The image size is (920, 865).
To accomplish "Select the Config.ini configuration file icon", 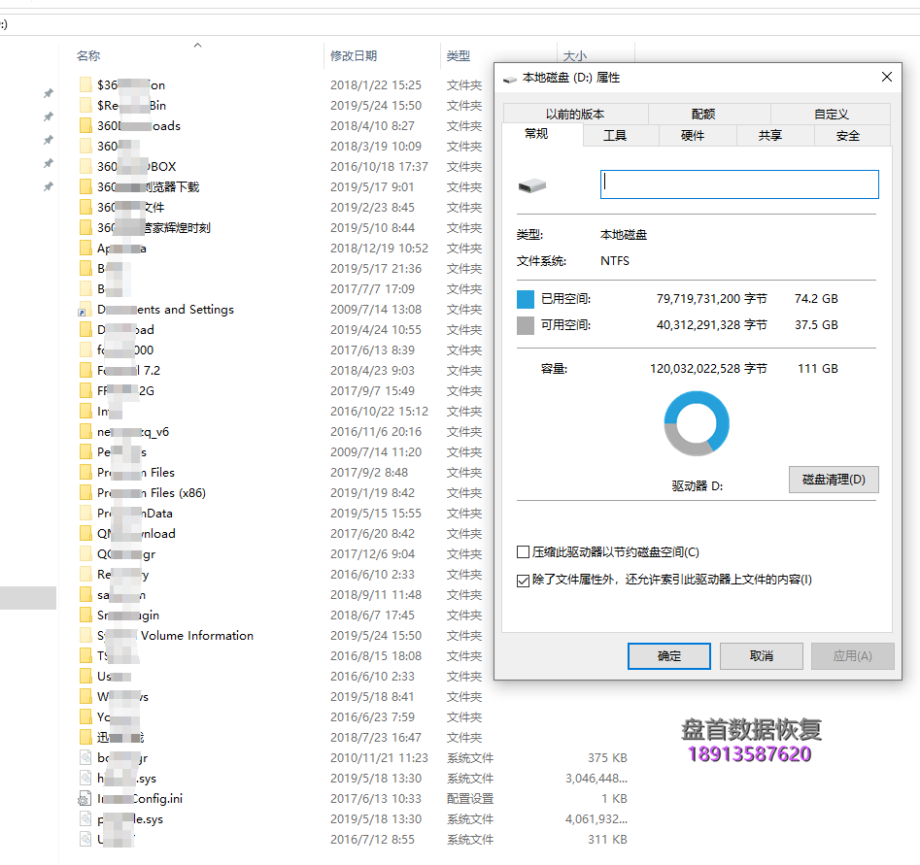I will [x=84, y=798].
